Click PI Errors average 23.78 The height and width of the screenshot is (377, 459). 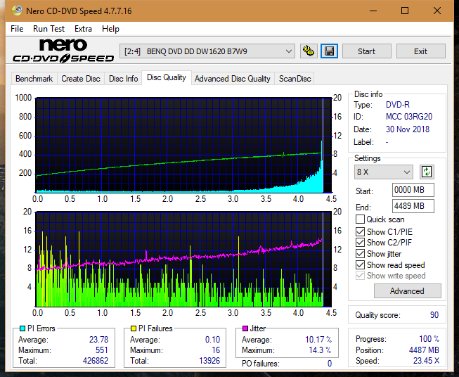(x=98, y=340)
